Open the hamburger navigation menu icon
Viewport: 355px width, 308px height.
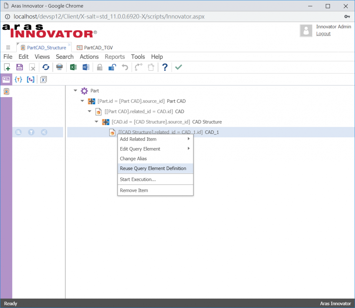coord(8,48)
